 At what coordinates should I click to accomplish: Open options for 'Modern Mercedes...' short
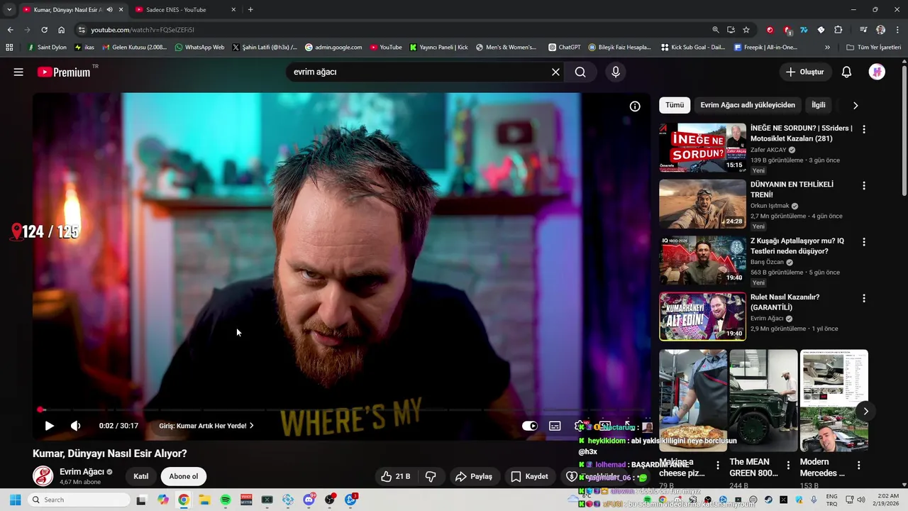tap(858, 466)
